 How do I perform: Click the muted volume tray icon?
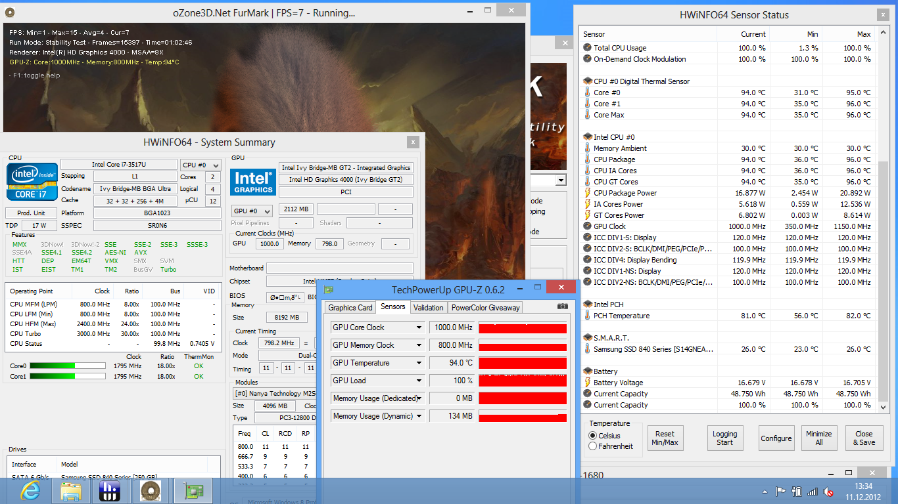click(x=828, y=491)
